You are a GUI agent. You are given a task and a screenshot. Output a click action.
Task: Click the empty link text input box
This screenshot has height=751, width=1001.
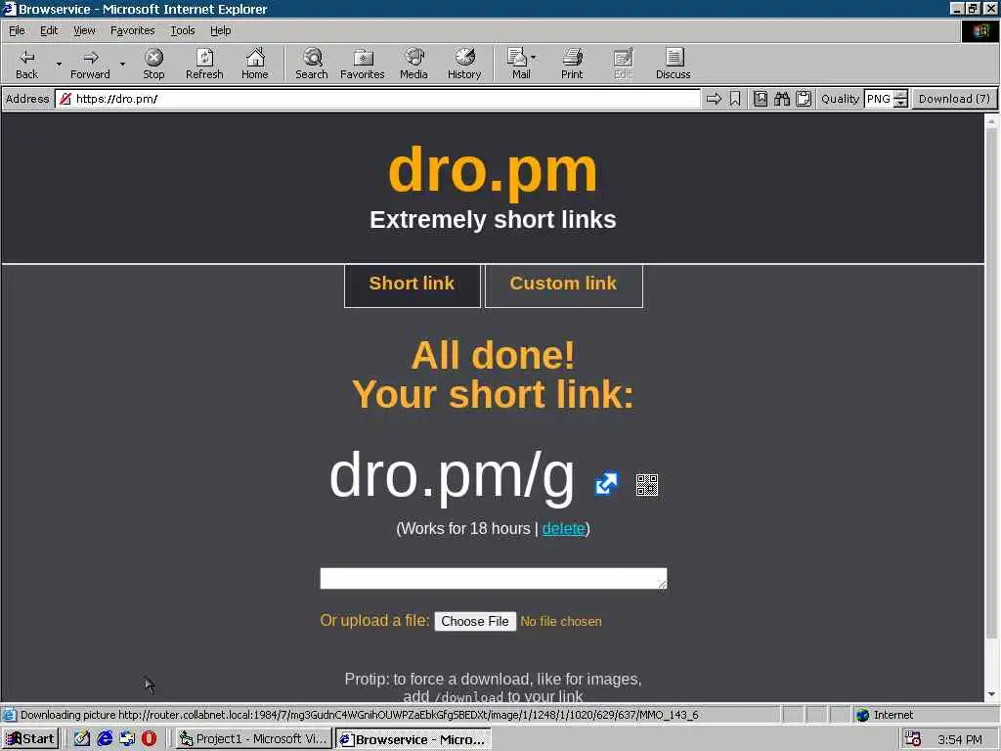[x=494, y=578]
